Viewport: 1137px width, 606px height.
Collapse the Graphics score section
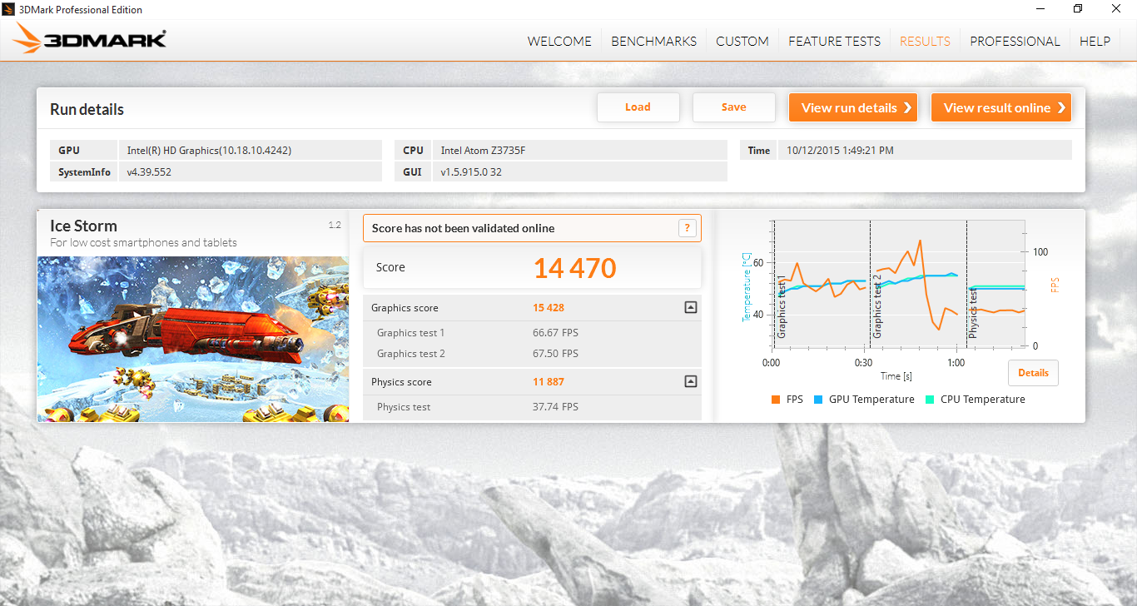tap(690, 307)
